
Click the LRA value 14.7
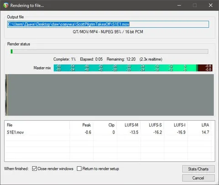coord(205,132)
